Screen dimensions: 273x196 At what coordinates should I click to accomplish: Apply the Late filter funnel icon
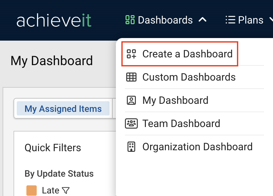pyautogui.click(x=66, y=191)
